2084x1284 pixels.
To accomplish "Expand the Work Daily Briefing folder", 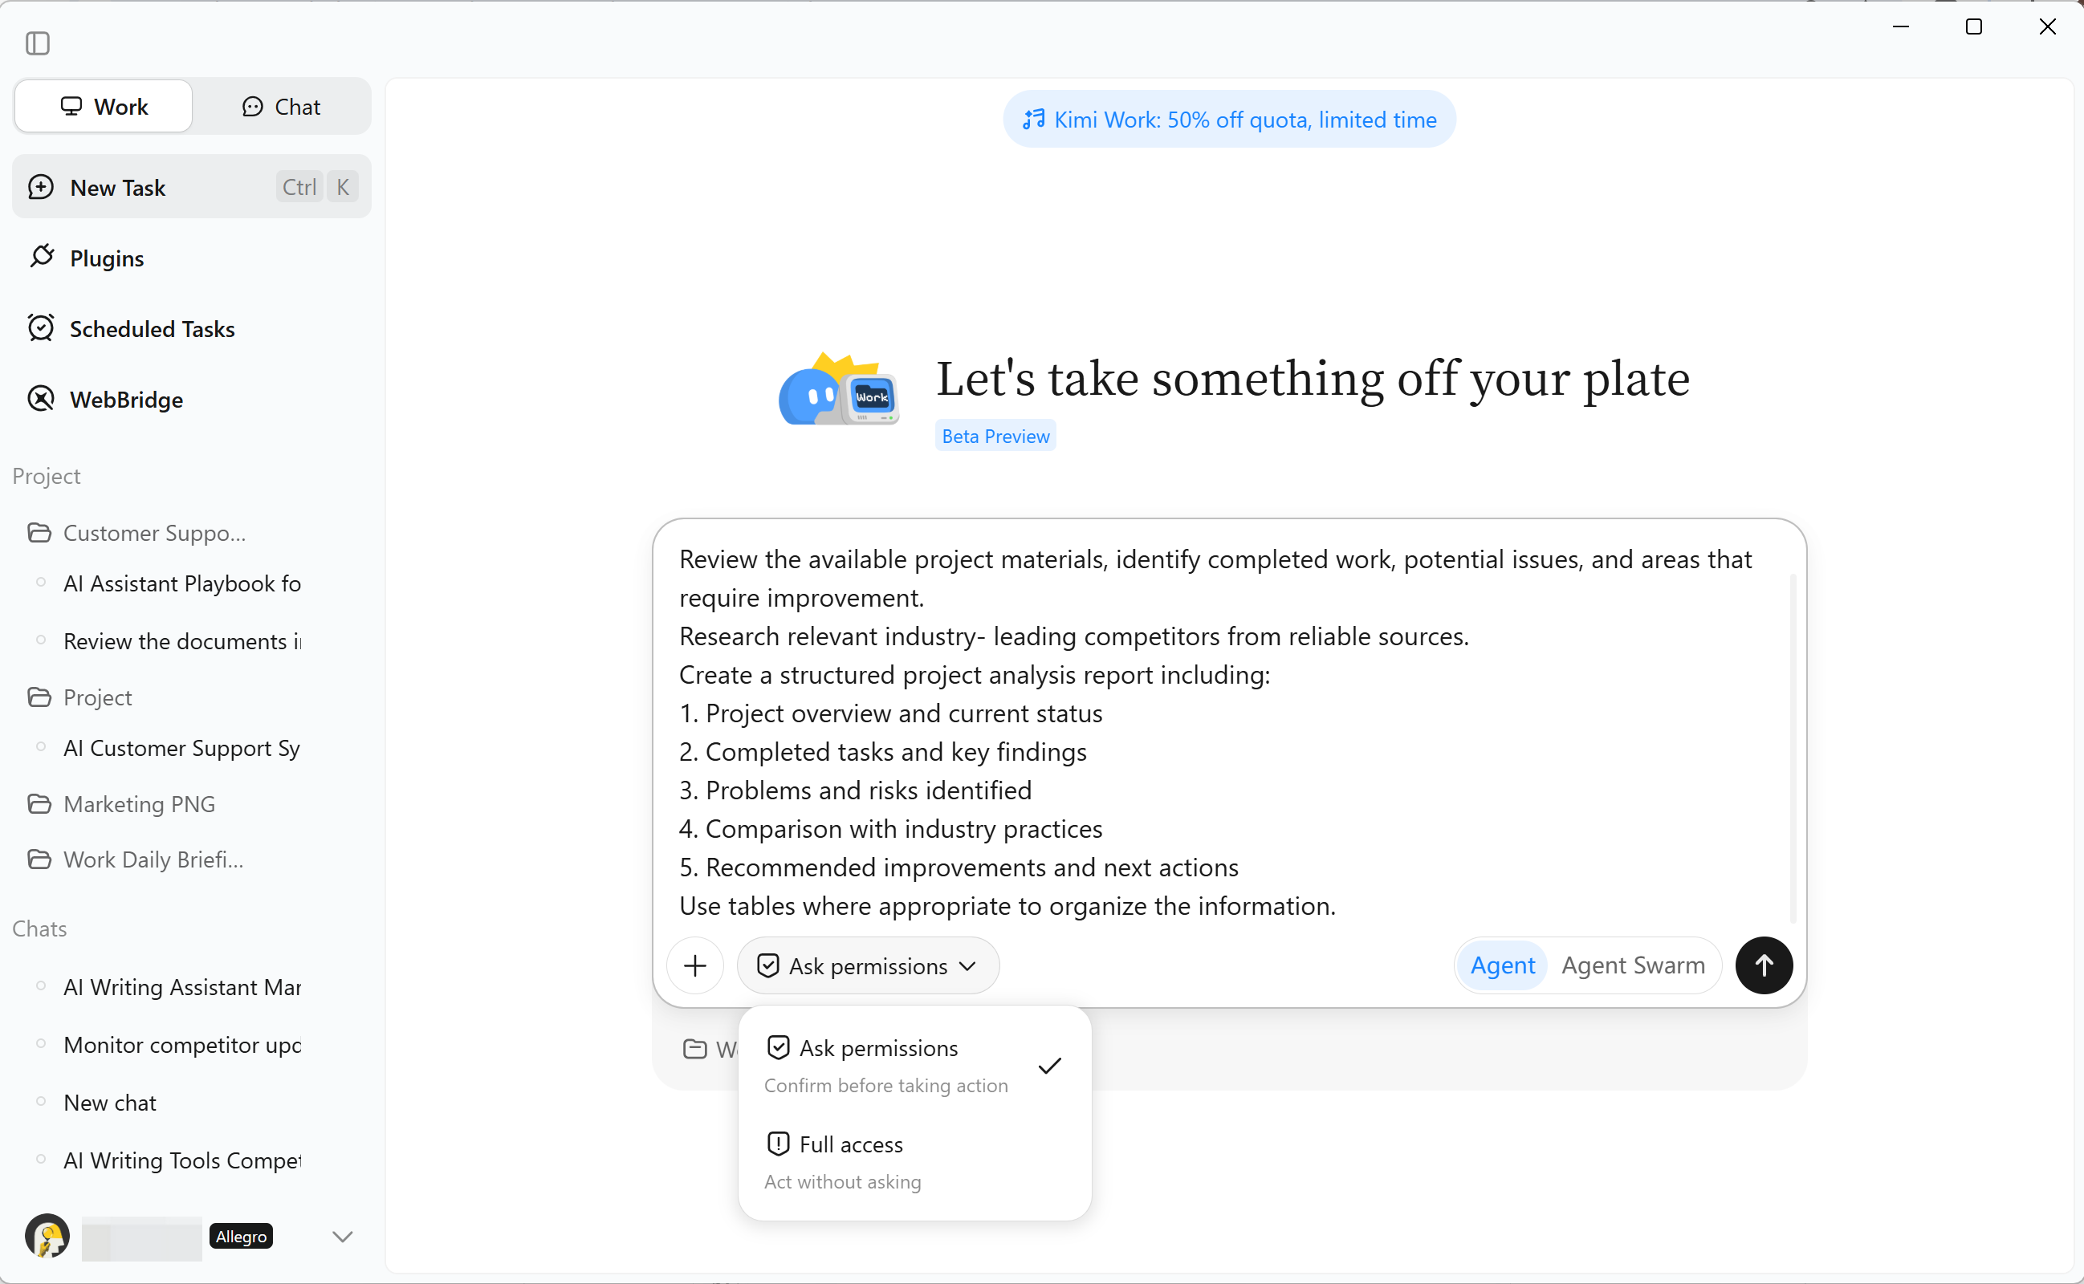I will point(153,859).
